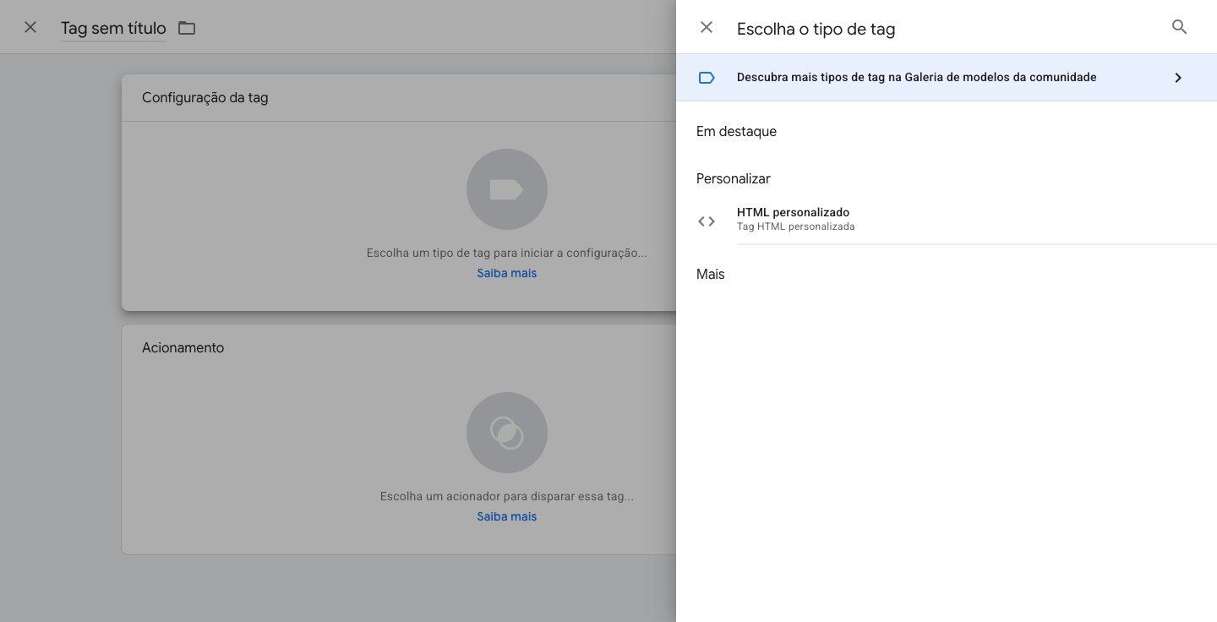Image resolution: width=1217 pixels, height=622 pixels.
Task: Click the 'Escolha o tipo de tag' panel title
Action: tap(816, 29)
